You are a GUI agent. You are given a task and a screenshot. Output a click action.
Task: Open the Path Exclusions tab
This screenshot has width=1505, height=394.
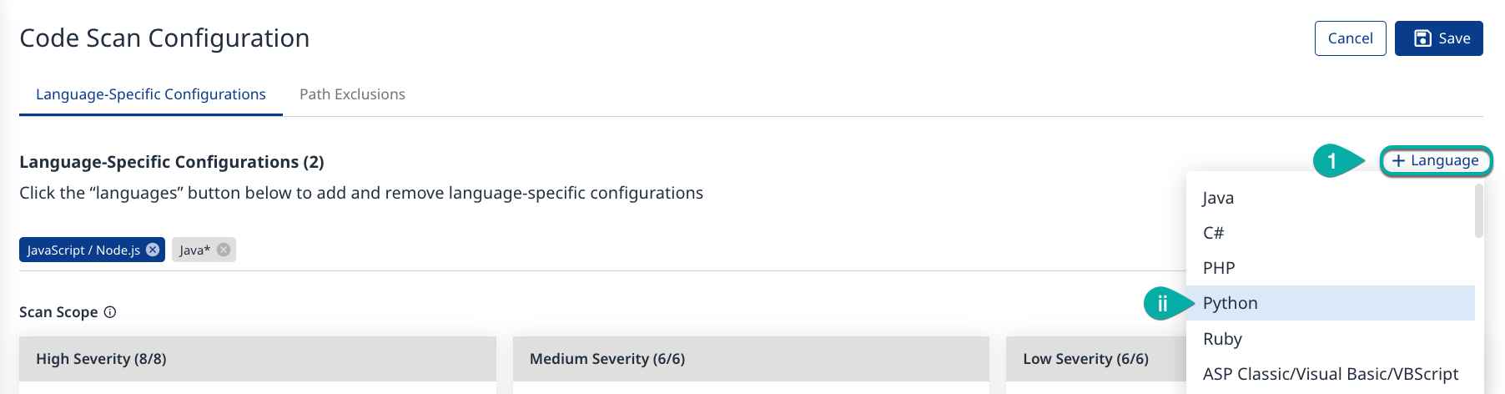352,94
